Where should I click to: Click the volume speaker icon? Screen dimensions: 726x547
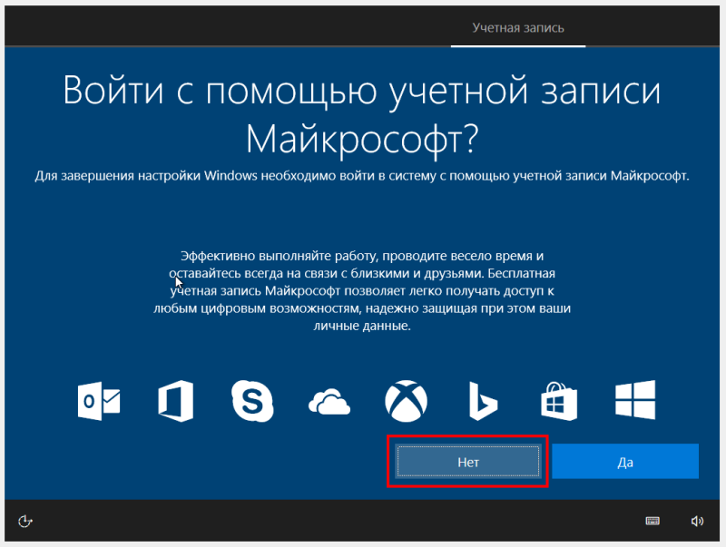point(697,521)
